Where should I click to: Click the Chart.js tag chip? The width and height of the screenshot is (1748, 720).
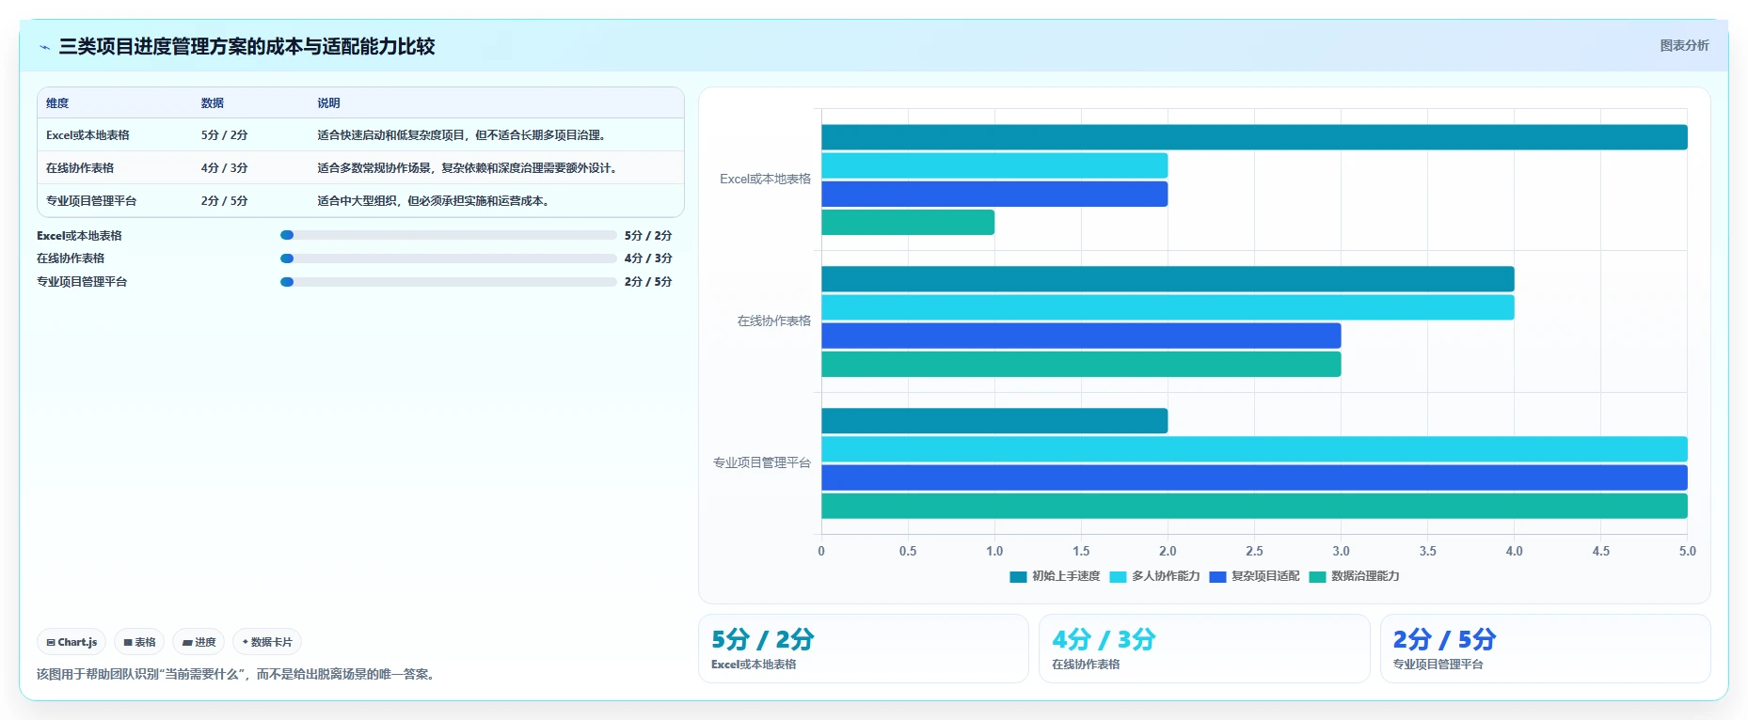[x=72, y=642]
